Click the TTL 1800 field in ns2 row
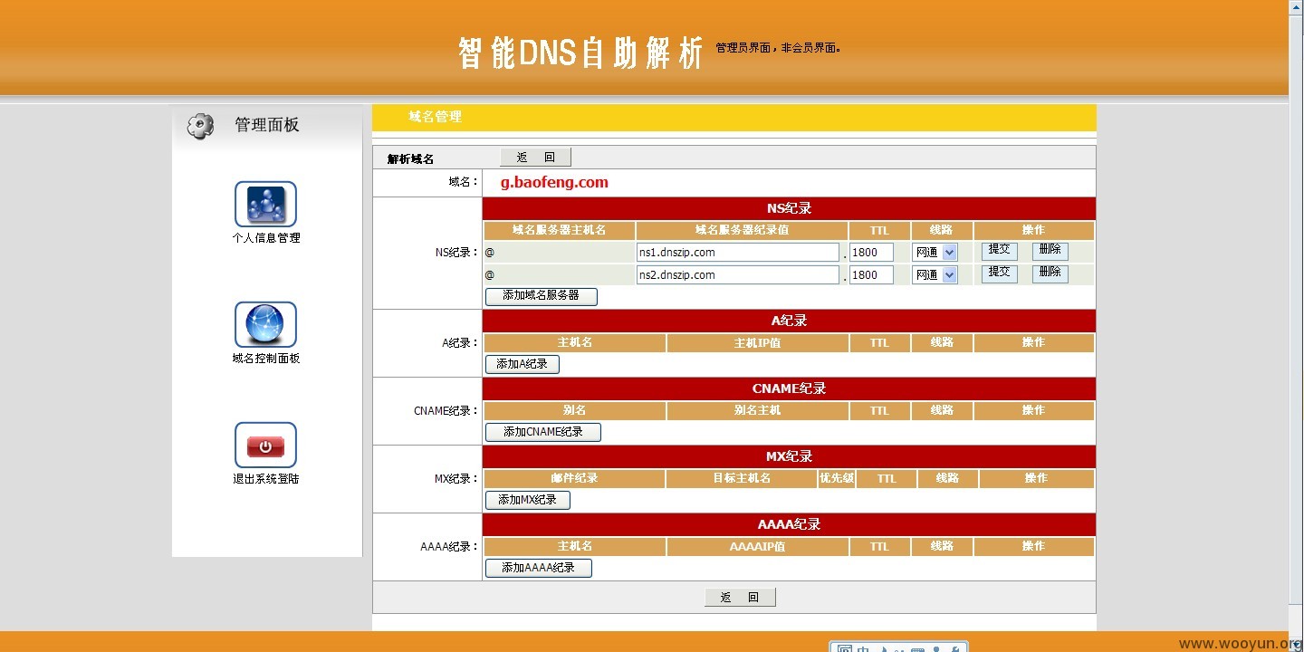 (x=871, y=275)
